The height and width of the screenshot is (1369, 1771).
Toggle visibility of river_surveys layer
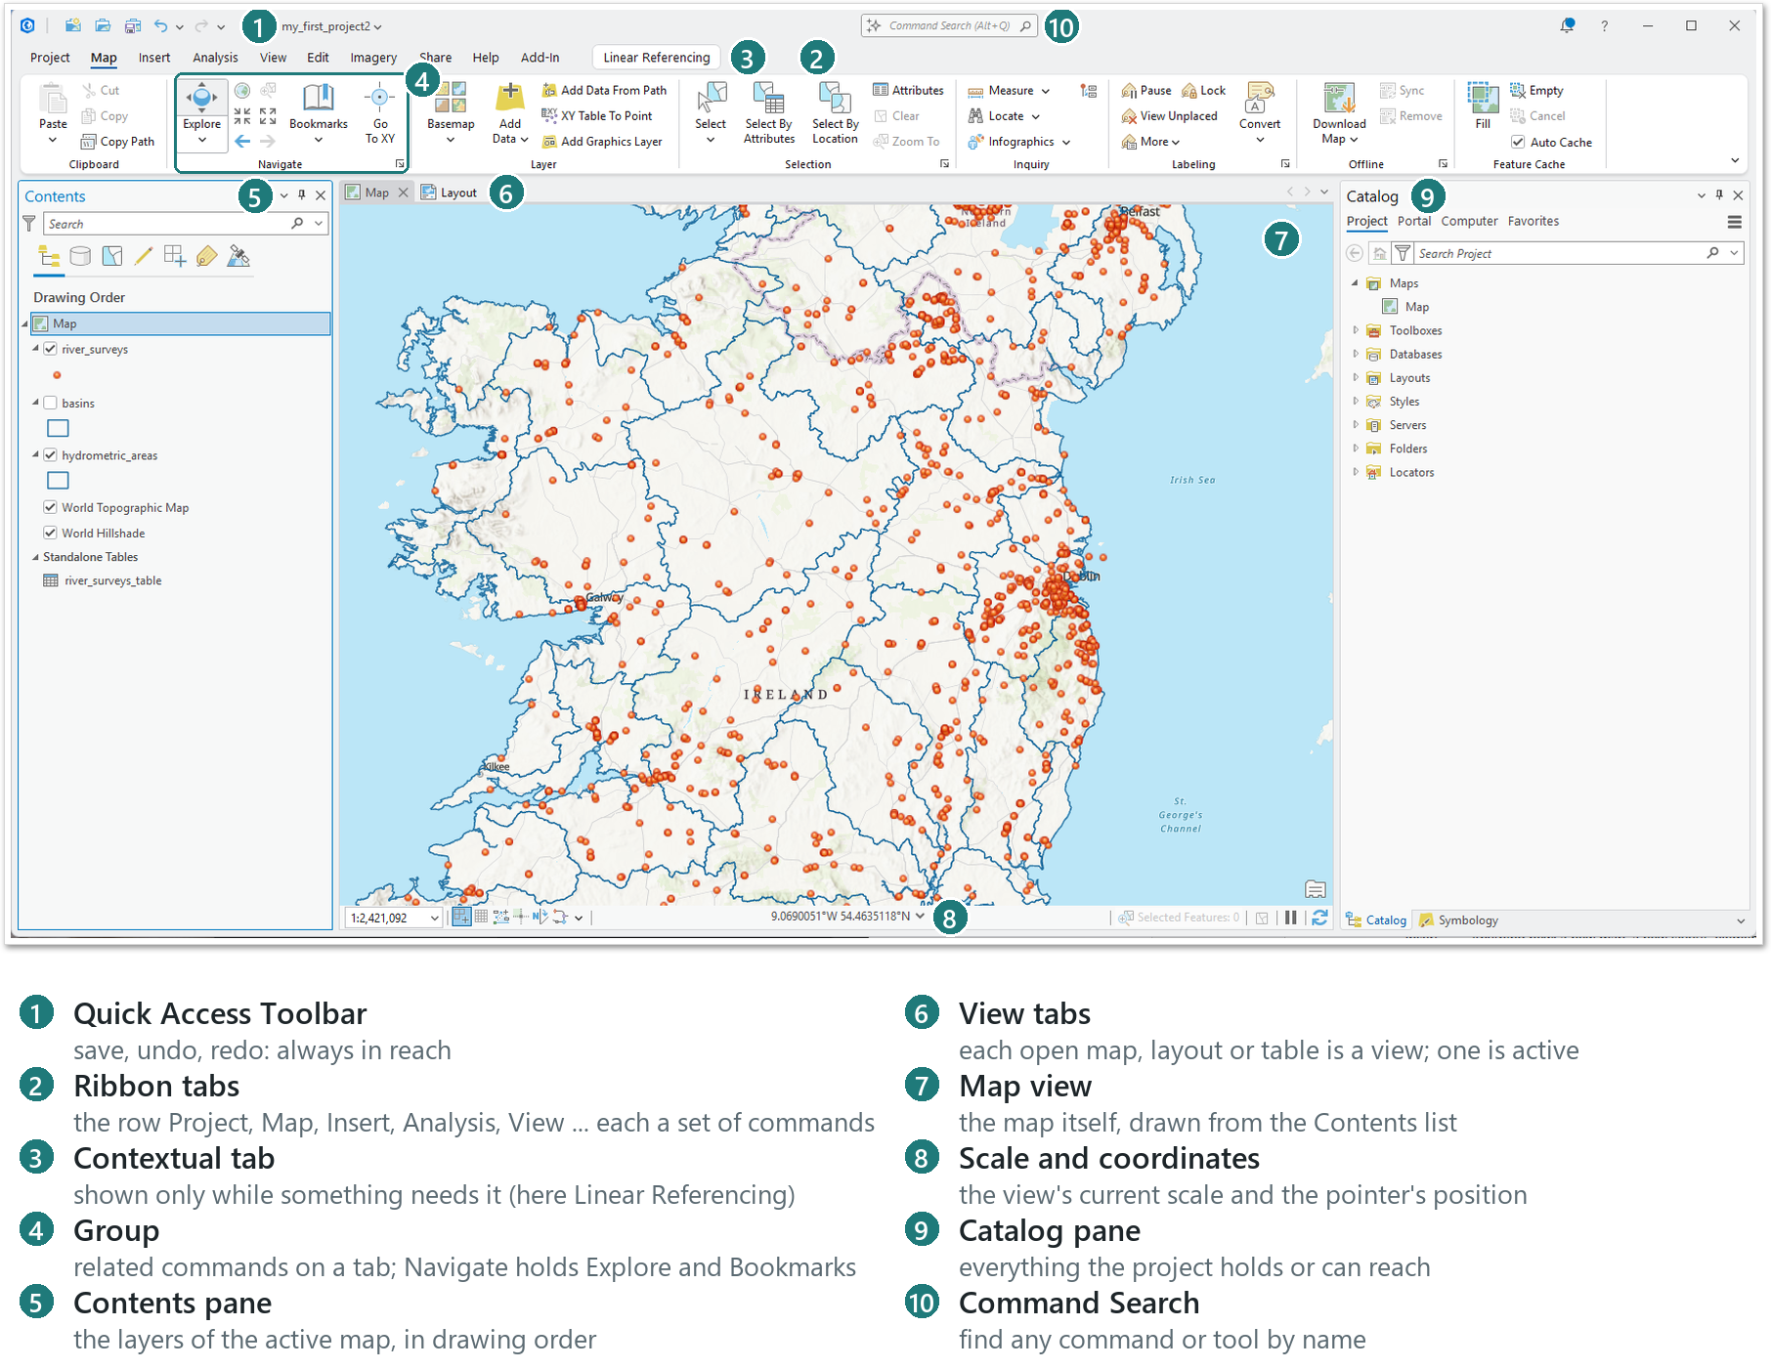click(x=50, y=349)
